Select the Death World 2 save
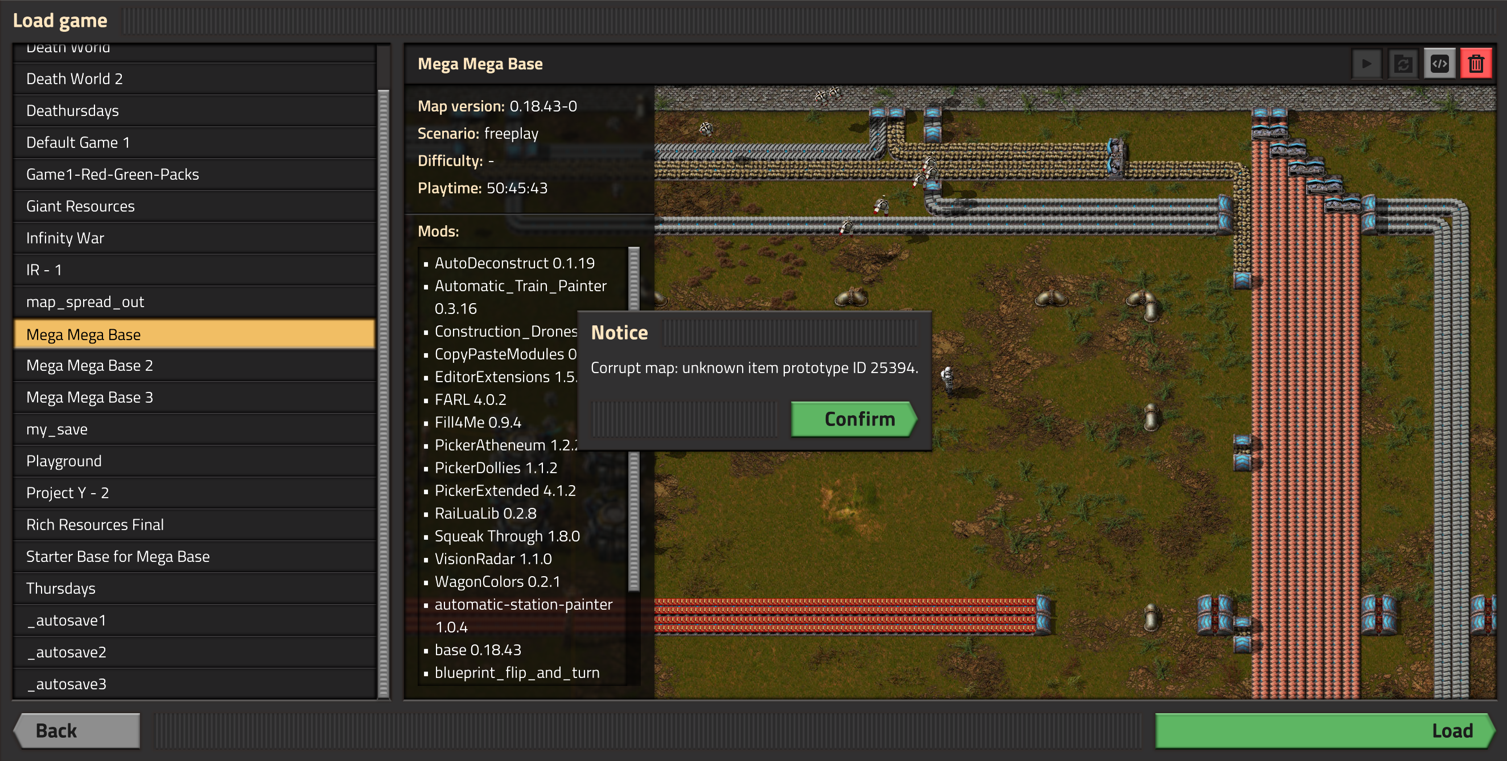1507x761 pixels. click(194, 79)
